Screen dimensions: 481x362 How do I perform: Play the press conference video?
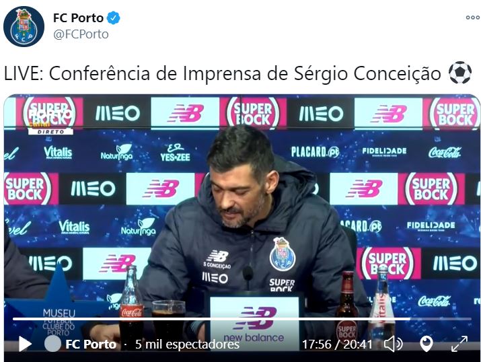pos(25,344)
